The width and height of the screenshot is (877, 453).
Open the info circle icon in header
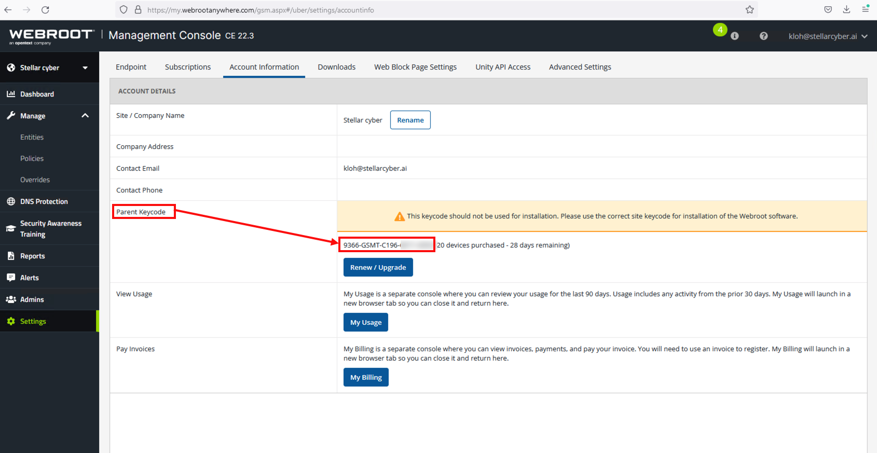click(x=735, y=36)
